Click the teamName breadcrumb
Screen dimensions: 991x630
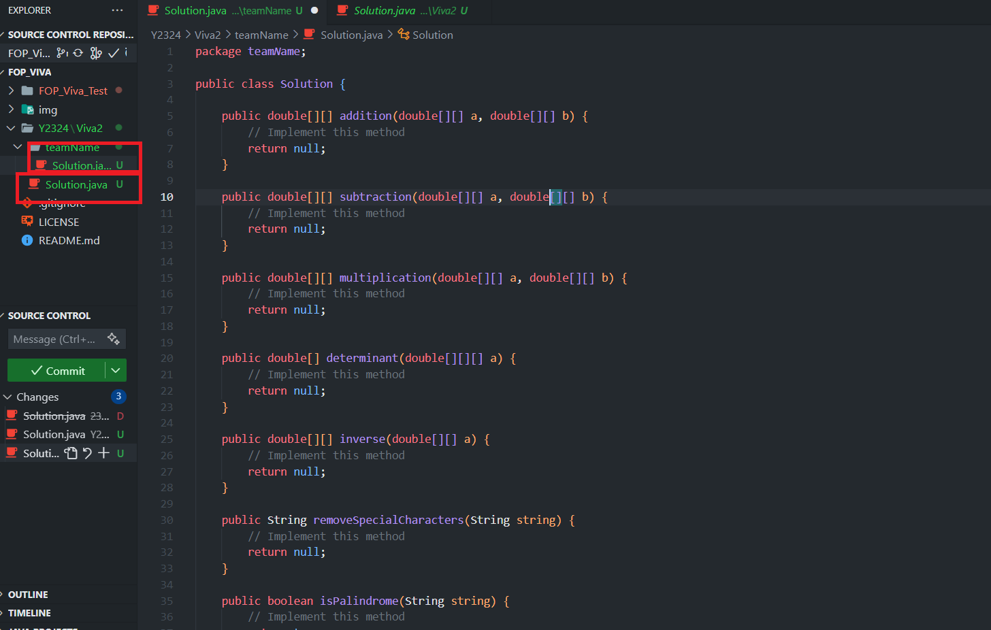pos(261,35)
